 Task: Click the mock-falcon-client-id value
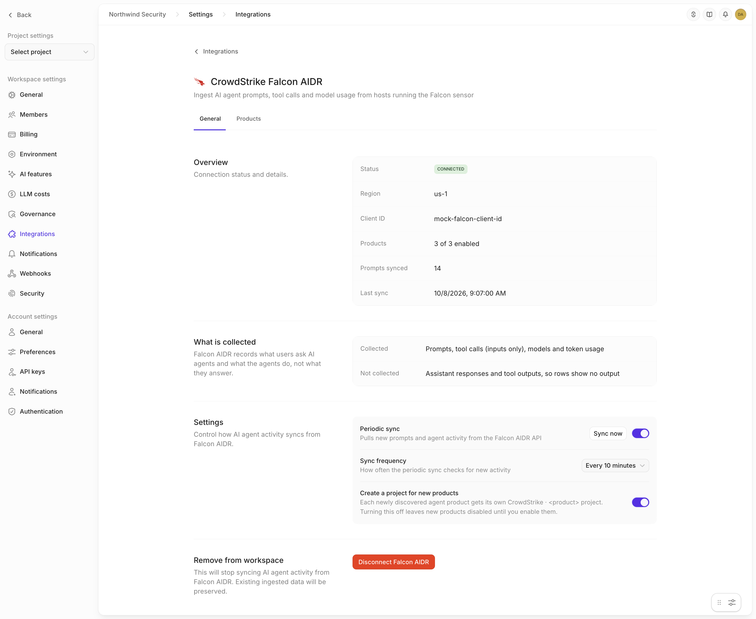pyautogui.click(x=468, y=219)
